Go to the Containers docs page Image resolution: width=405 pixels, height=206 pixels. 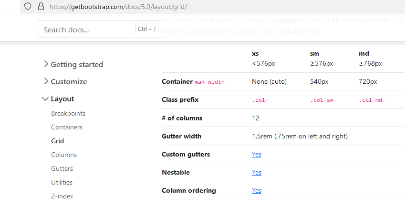point(67,128)
